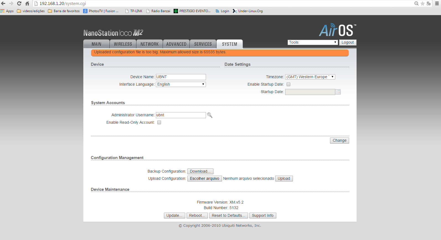Click the Logout button
The image size is (441, 240).
348,43
